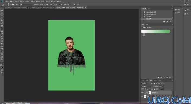
Task: Click the Properties panel clip-to-layer icon
Action: click(158, 77)
